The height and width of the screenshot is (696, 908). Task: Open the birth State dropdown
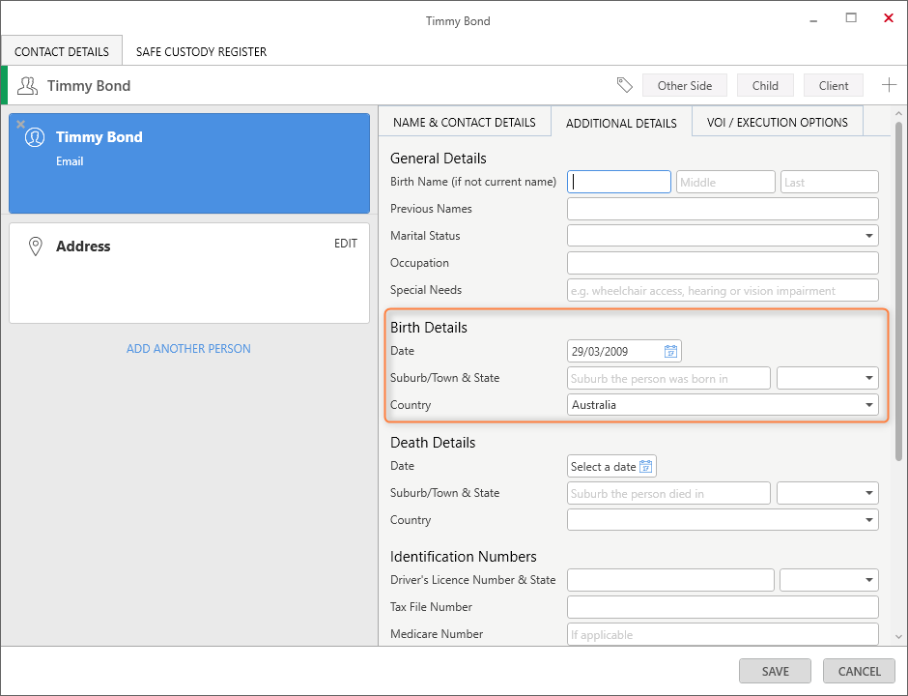tap(868, 379)
